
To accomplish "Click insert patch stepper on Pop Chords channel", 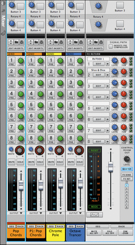I will (x=11, y=42).
